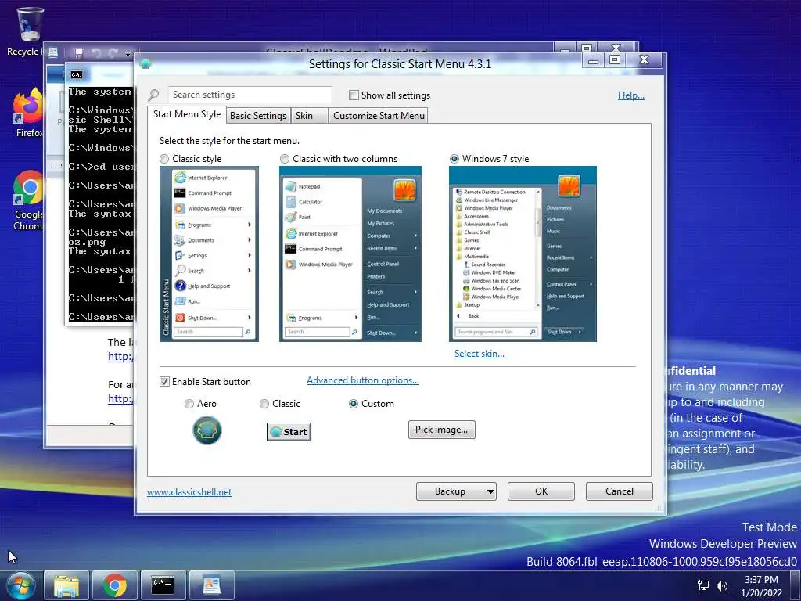Image resolution: width=801 pixels, height=601 pixels.
Task: Switch to the Start Menu Style tab
Action: [x=187, y=114]
